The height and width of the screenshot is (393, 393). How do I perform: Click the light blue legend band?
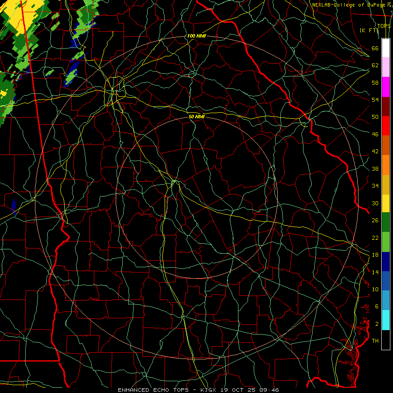(386, 300)
